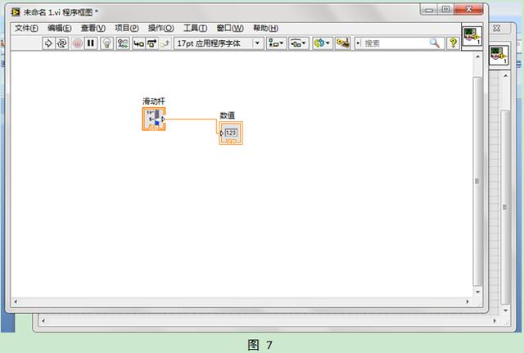The height and width of the screenshot is (353, 524).
Task: Open the Align Objects dropdown
Action: click(277, 43)
